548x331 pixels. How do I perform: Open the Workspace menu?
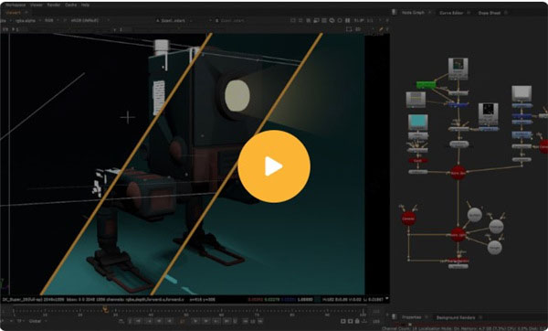pyautogui.click(x=16, y=5)
